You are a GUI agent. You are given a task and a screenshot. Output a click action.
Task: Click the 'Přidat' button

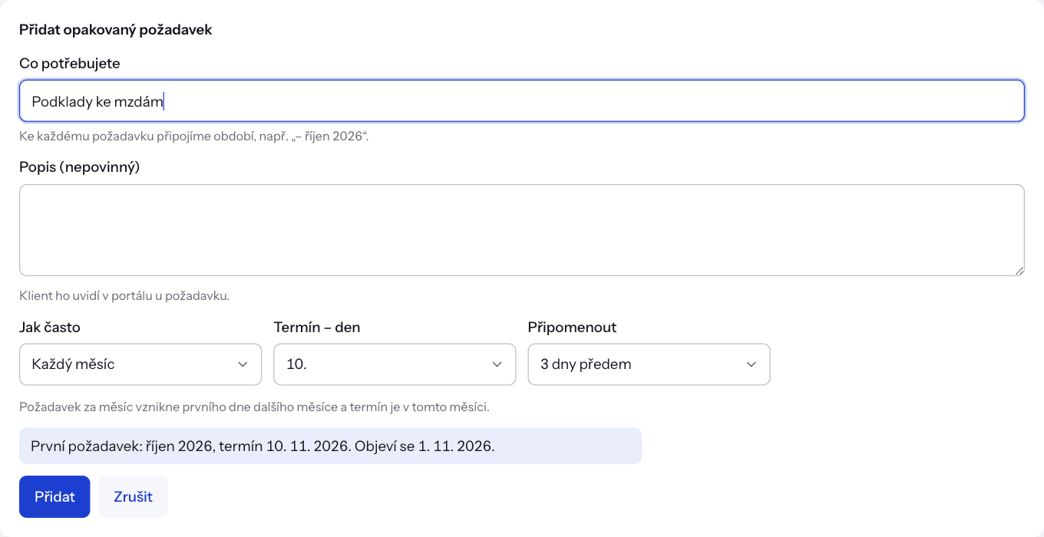pyautogui.click(x=55, y=497)
